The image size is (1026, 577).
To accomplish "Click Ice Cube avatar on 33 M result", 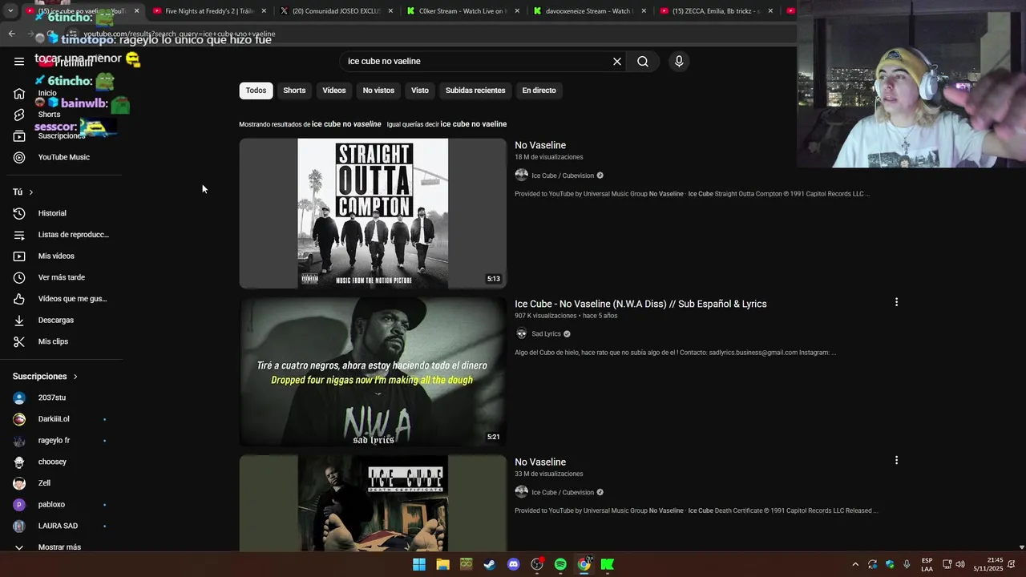I will 521,492.
